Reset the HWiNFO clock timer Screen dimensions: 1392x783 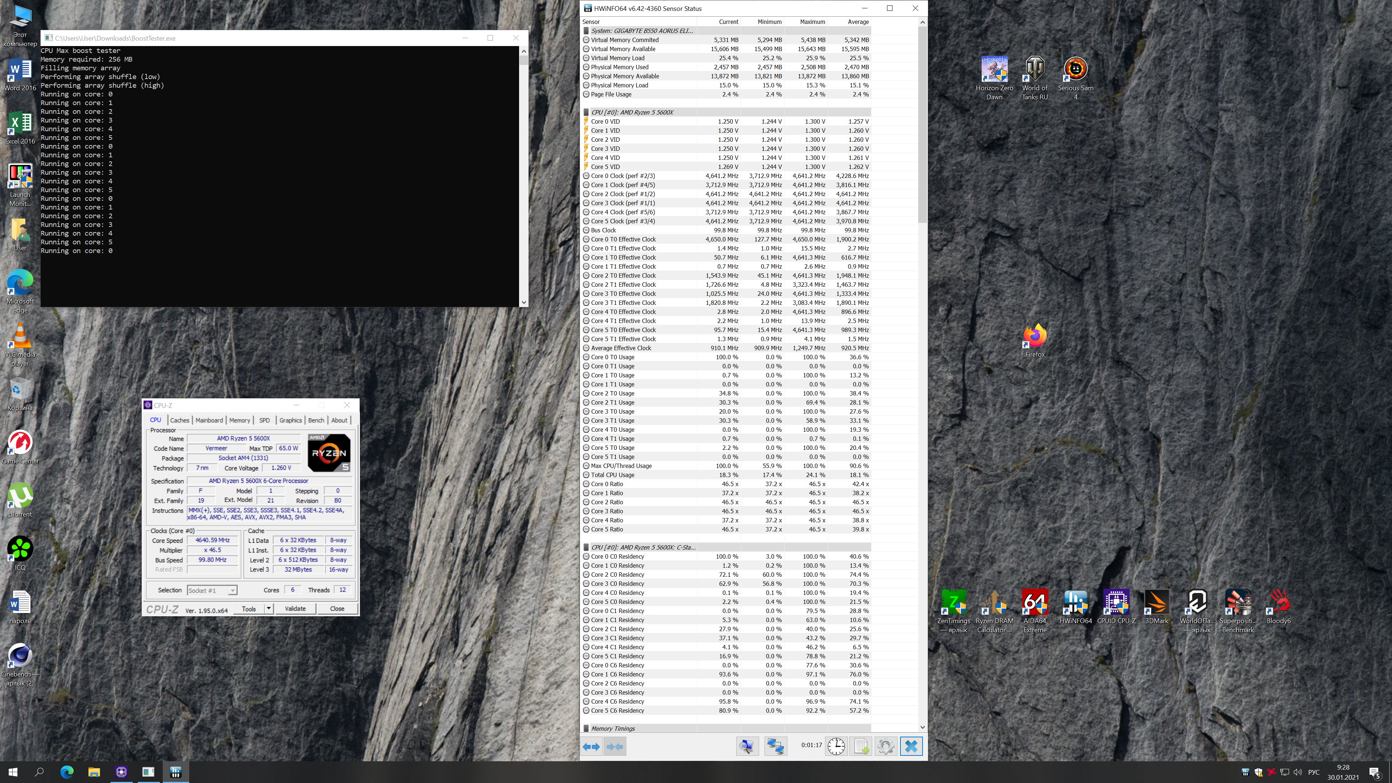pos(836,746)
